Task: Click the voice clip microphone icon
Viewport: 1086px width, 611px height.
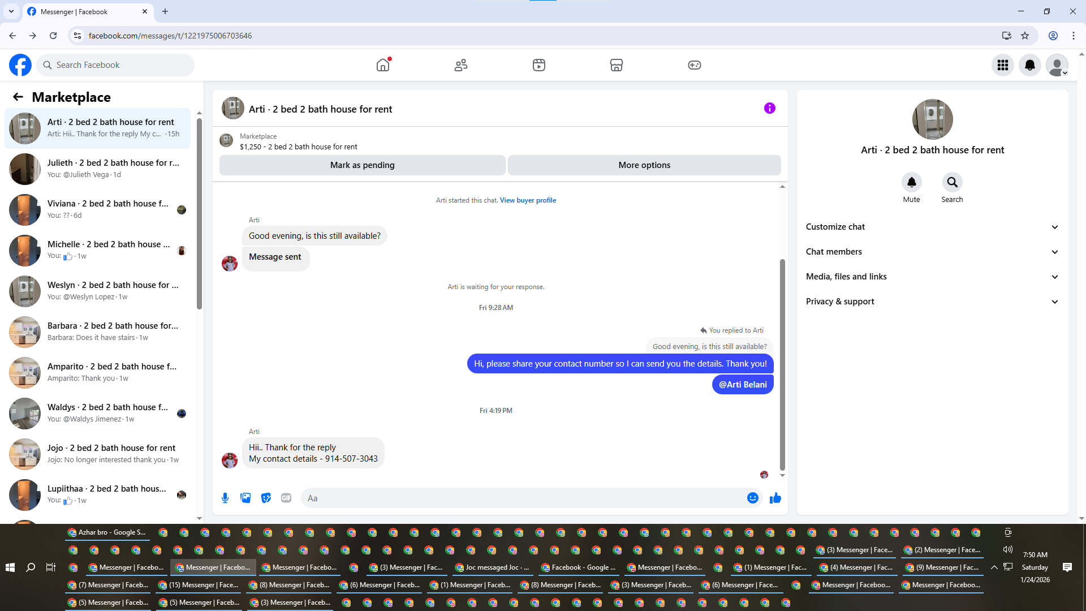Action: (225, 498)
